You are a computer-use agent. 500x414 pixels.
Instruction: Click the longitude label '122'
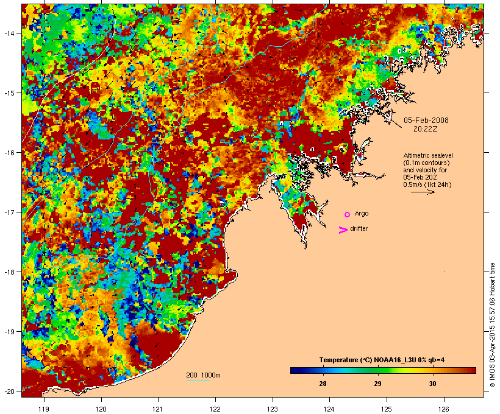(x=215, y=409)
